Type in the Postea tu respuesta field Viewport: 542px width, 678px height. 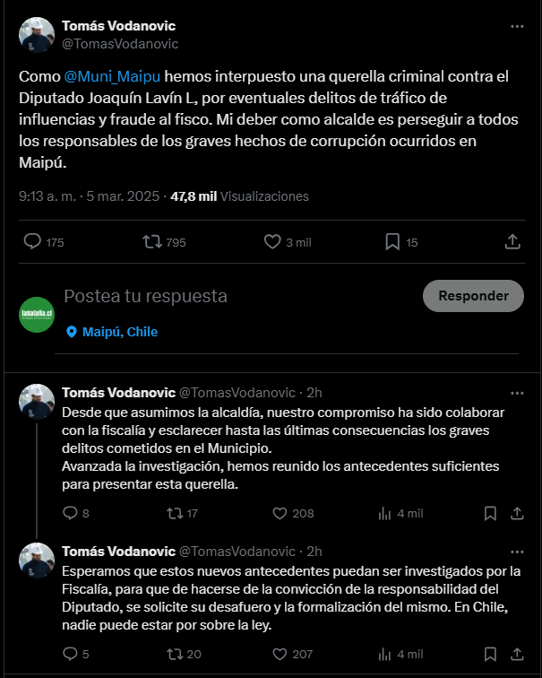(233, 296)
